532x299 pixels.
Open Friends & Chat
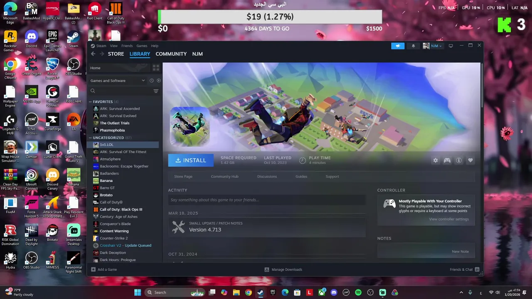coord(464,270)
